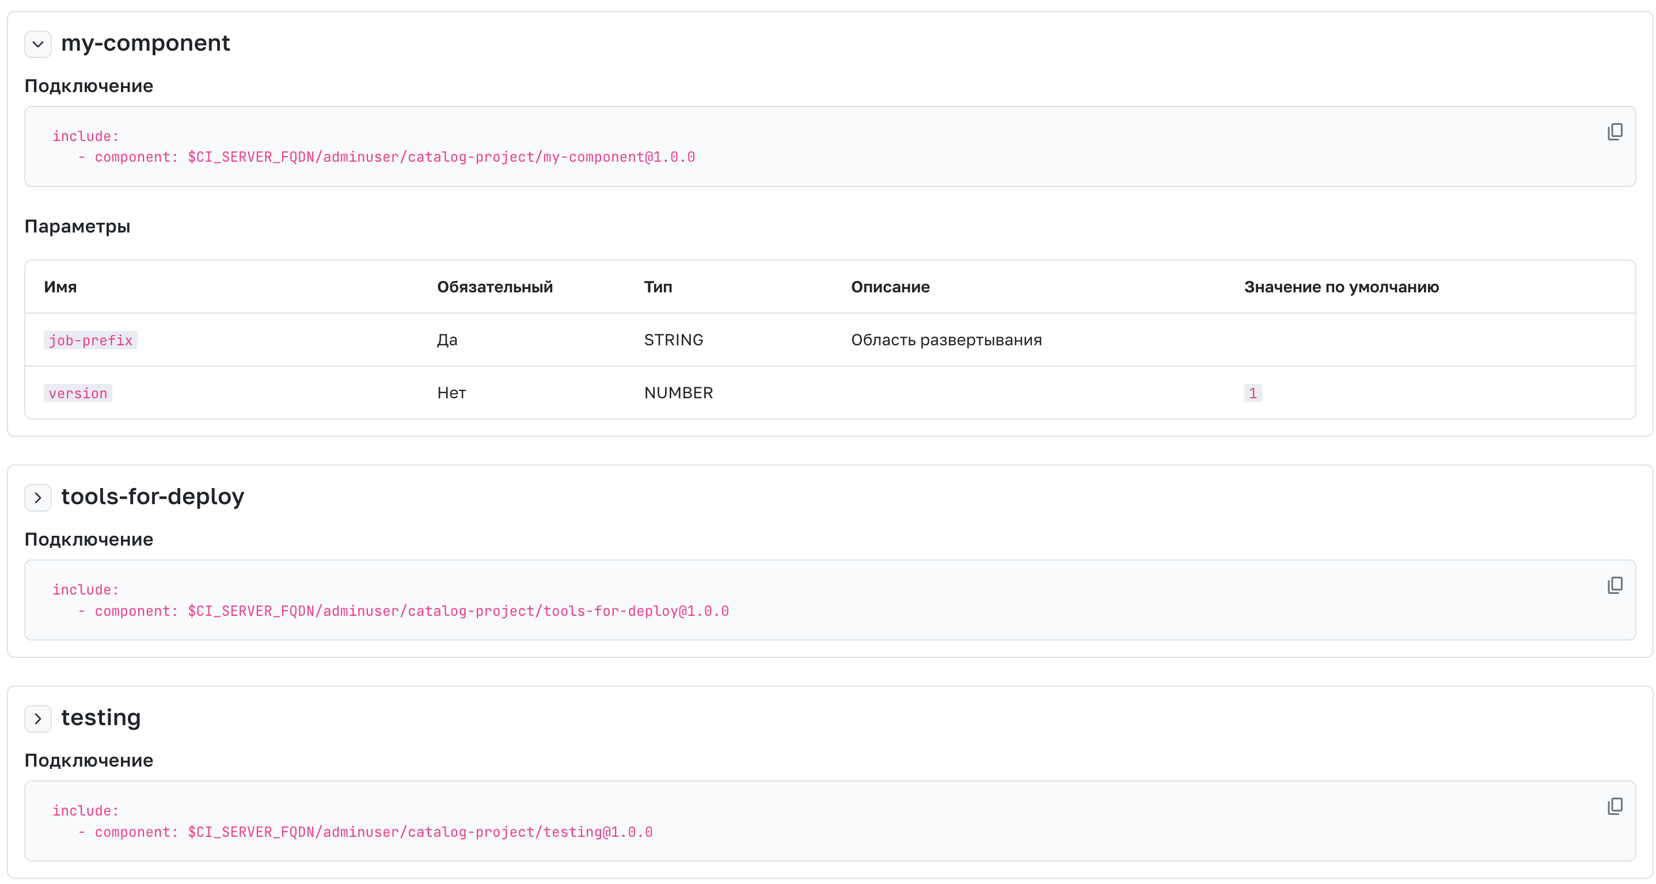Click the tools-for-deploy heading title

click(x=153, y=497)
